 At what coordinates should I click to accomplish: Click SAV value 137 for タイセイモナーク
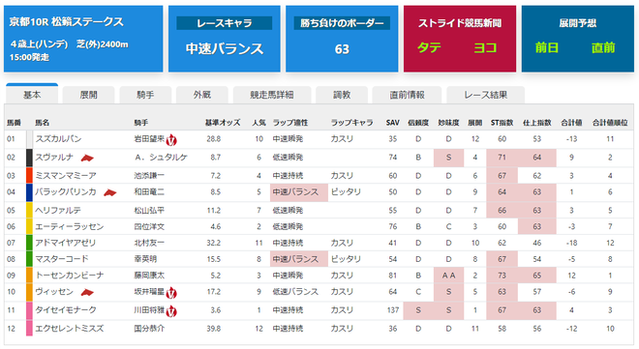(392, 310)
